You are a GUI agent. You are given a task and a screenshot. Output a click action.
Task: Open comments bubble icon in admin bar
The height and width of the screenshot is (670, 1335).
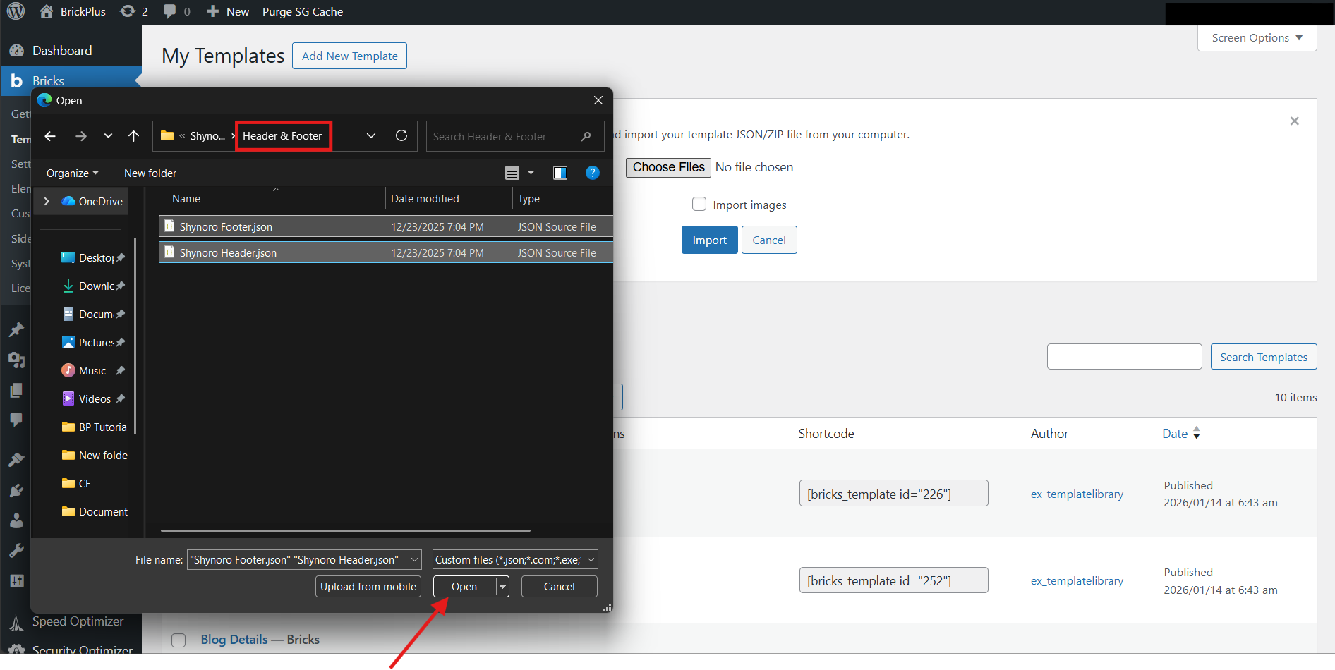176,11
